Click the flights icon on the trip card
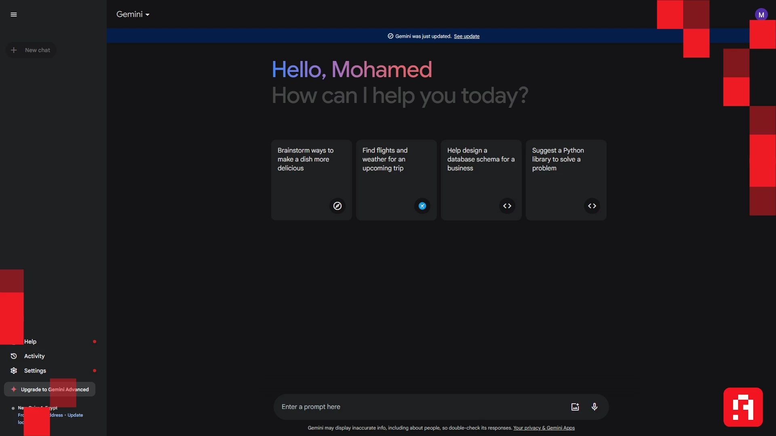The image size is (776, 436). [x=422, y=206]
